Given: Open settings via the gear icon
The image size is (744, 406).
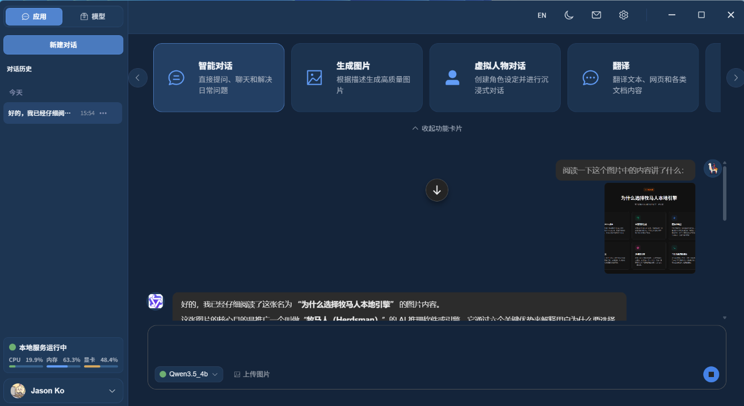Looking at the screenshot, I should (624, 15).
